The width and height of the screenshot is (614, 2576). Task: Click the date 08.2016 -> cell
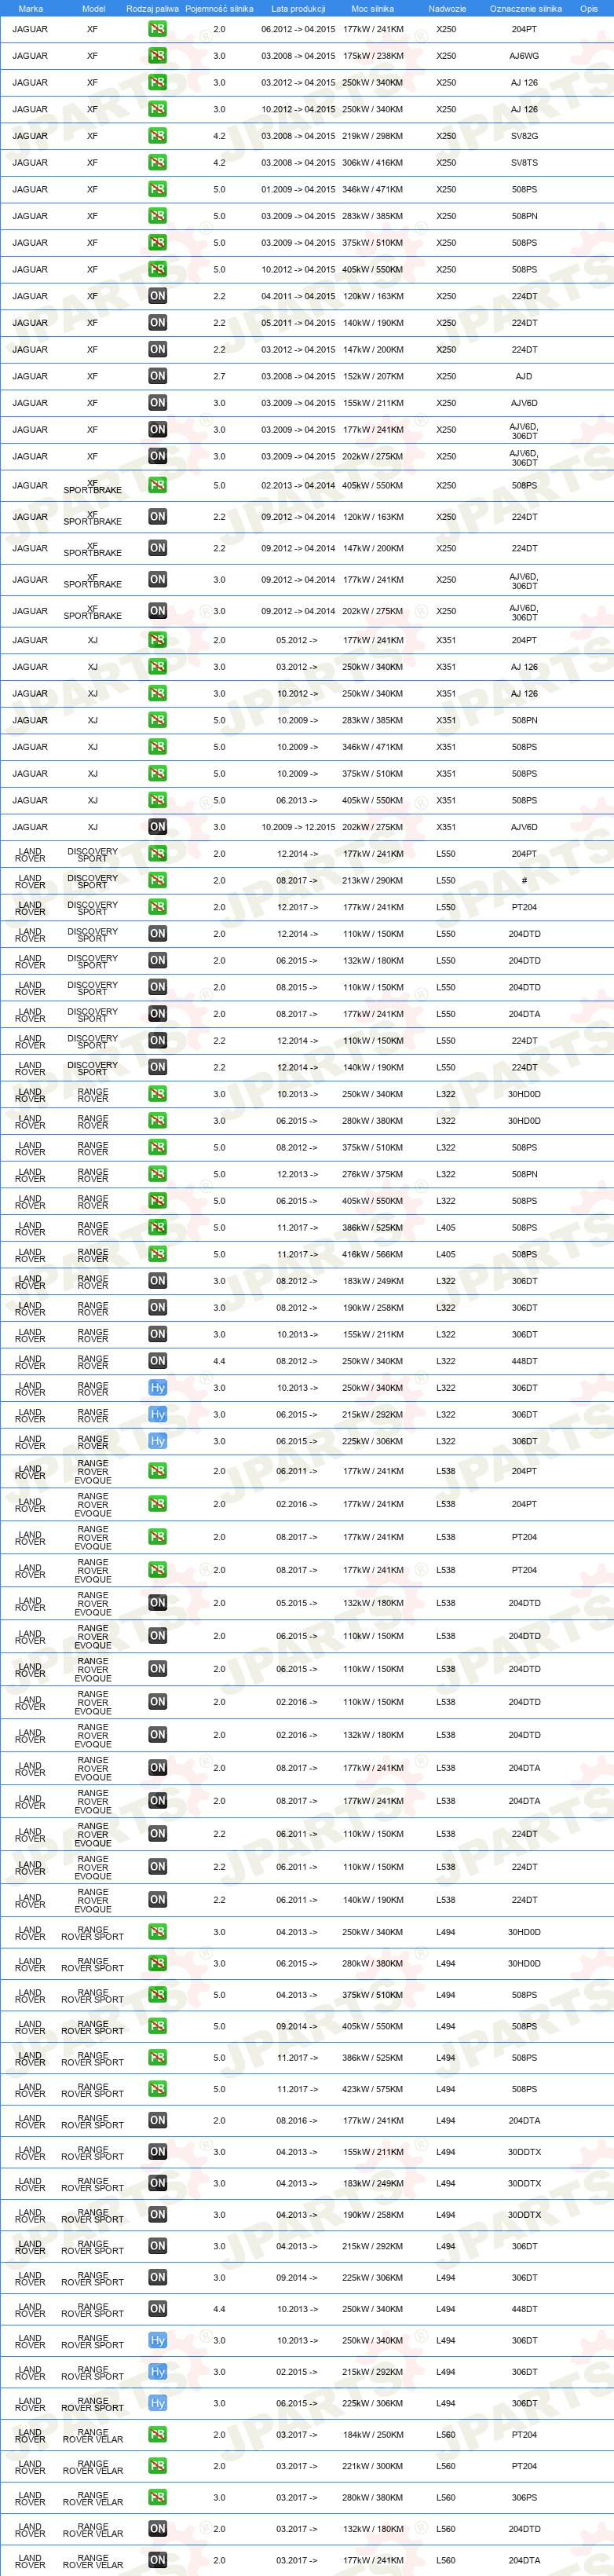click(x=298, y=2120)
